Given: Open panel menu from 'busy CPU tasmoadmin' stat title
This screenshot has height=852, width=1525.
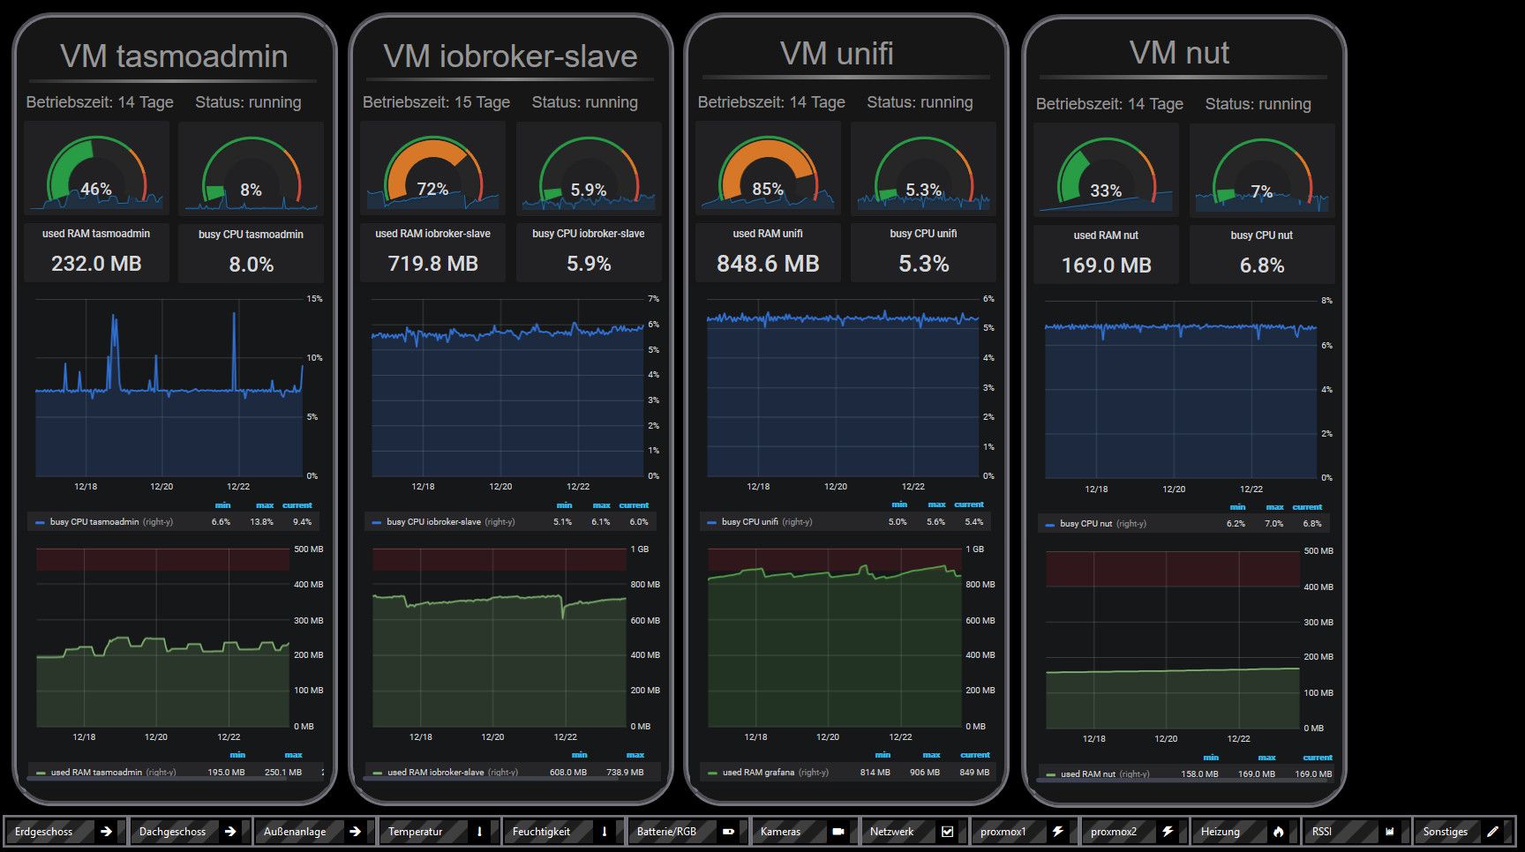Looking at the screenshot, I should click(251, 235).
